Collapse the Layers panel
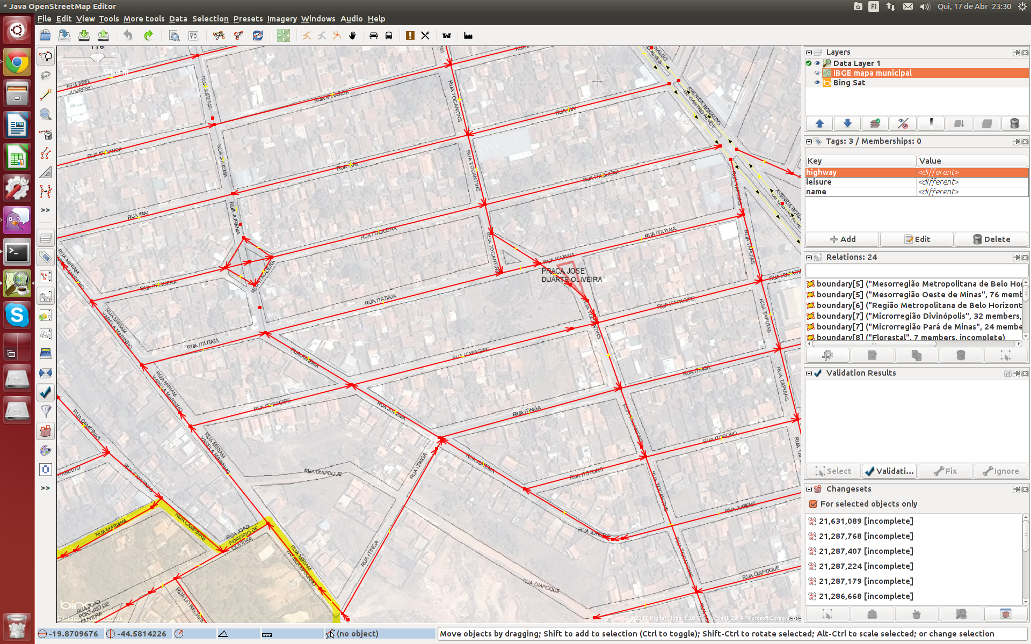The width and height of the screenshot is (1031, 644). point(809,53)
